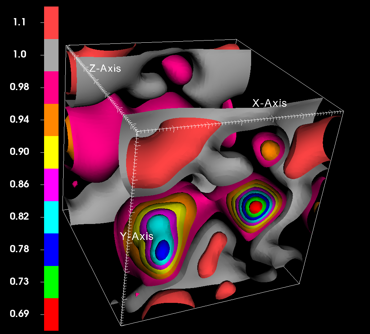Click the orange sphere inside pink shell
The width and height of the screenshot is (370, 334).
(270, 151)
